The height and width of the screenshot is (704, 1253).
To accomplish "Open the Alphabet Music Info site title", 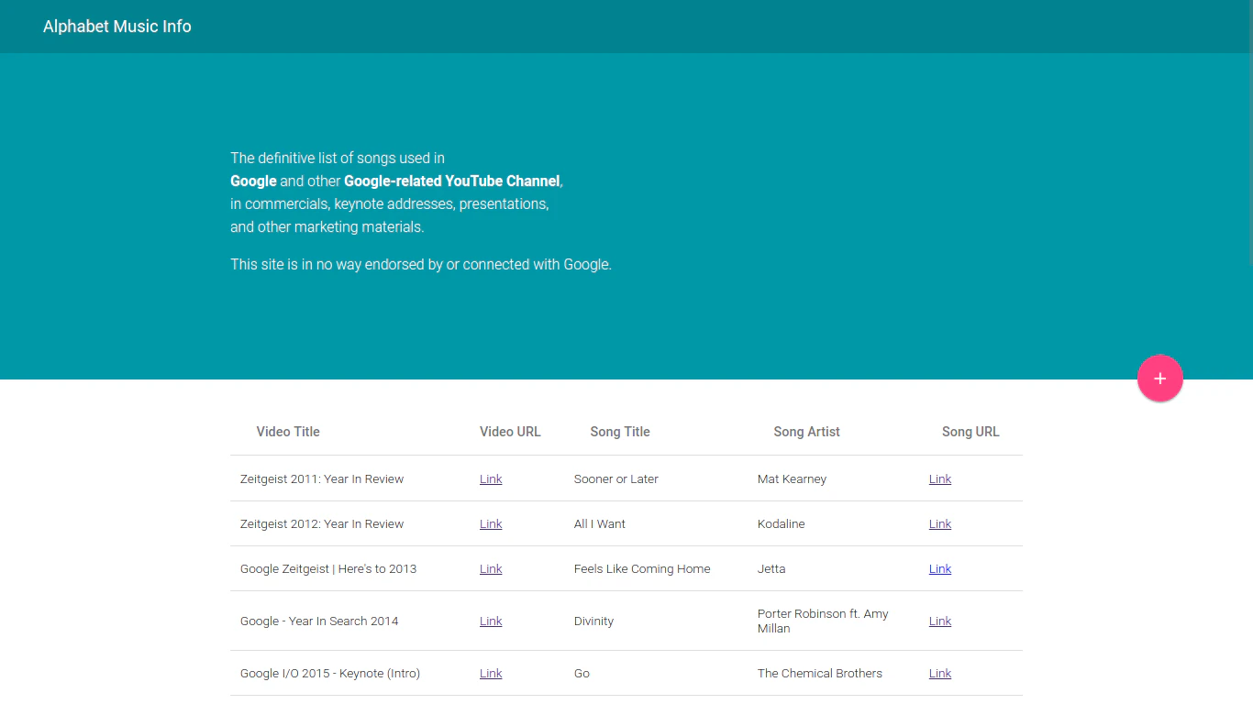I will click(x=117, y=27).
